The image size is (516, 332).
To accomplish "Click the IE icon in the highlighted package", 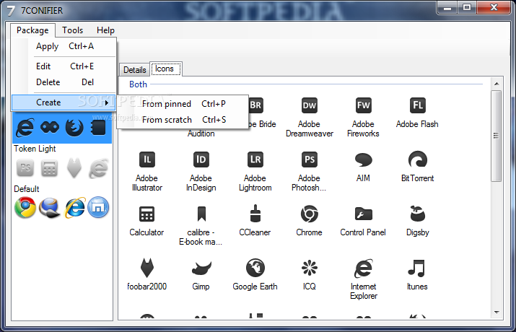I will click(25, 128).
